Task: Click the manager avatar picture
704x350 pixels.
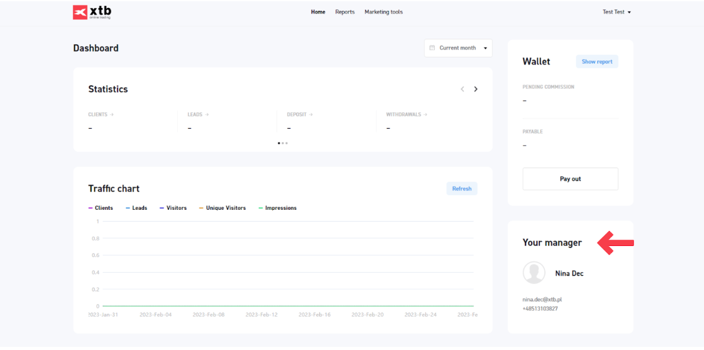Action: pos(533,273)
